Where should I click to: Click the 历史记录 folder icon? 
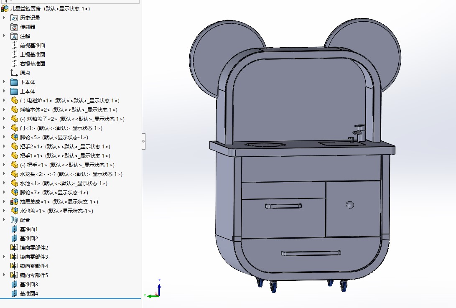click(x=14, y=18)
